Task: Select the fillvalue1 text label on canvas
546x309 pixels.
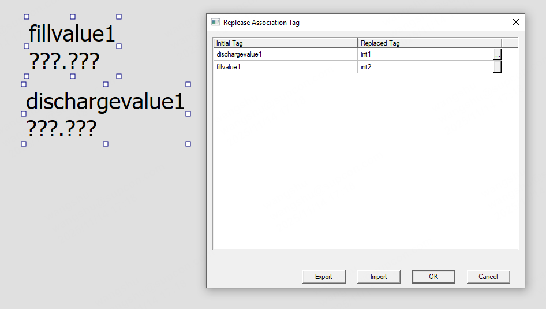Action: point(72,34)
